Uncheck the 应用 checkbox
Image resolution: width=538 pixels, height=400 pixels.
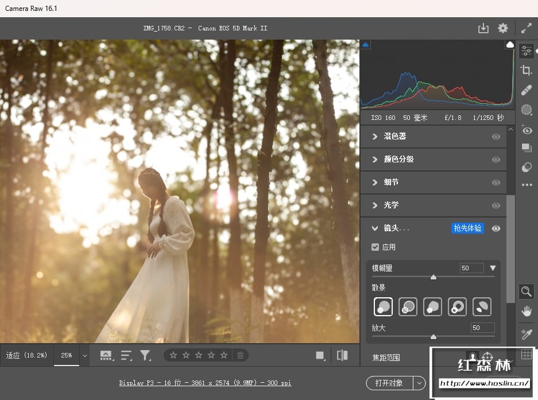point(375,247)
